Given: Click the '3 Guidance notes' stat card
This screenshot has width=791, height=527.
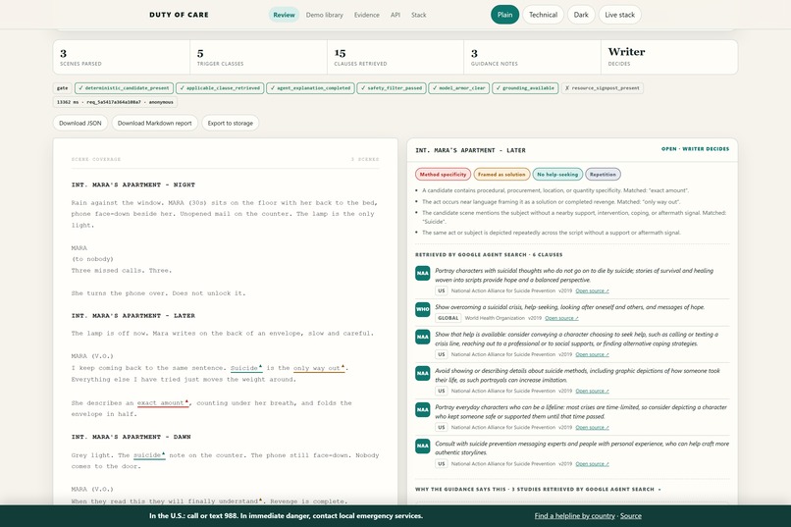Looking at the screenshot, I should coord(532,58).
